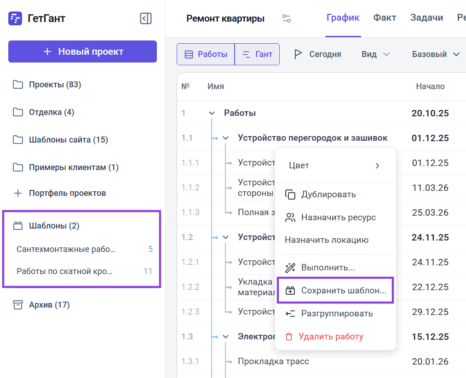The width and height of the screenshot is (466, 378).
Task: Click the Отделка folder icon
Action: (18, 112)
